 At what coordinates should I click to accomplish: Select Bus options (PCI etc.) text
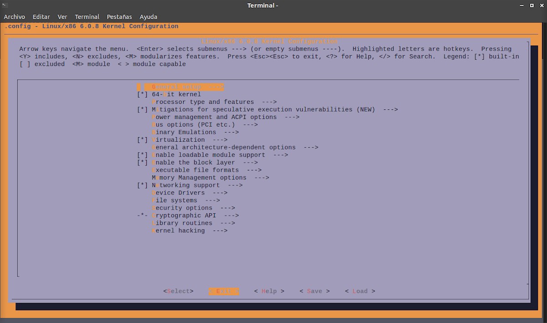193,125
